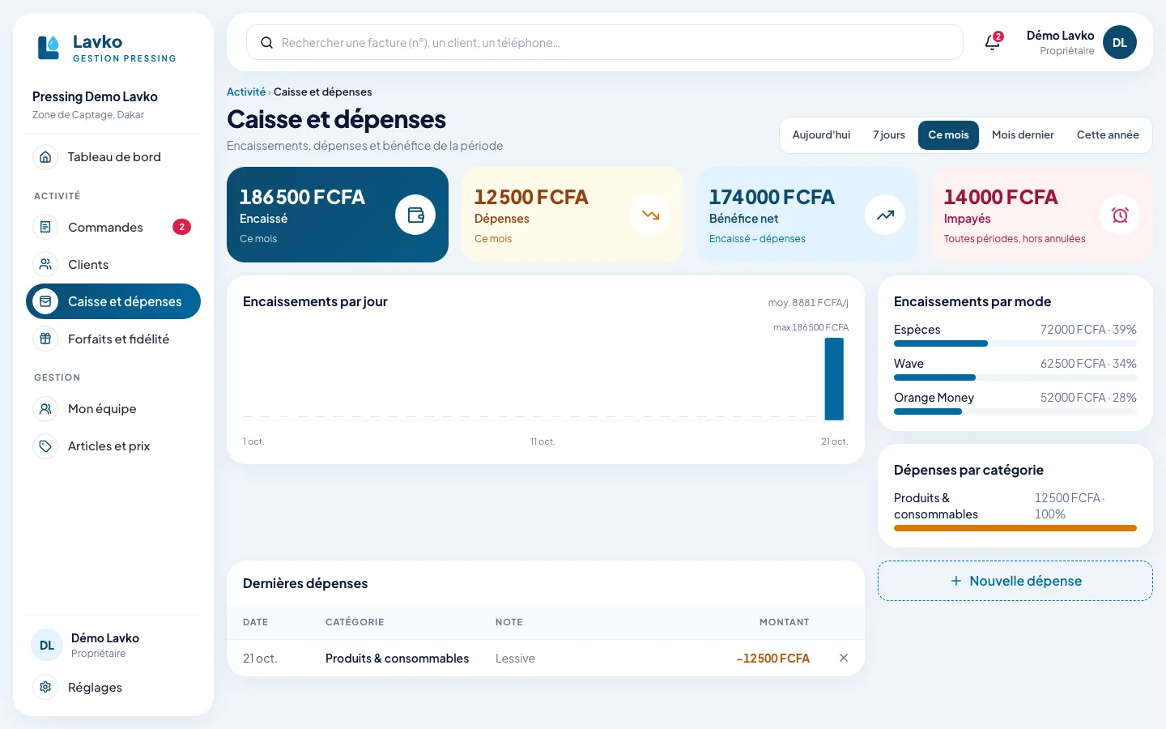This screenshot has width=1166, height=729.
Task: Open Réglages settings
Action: point(113,688)
